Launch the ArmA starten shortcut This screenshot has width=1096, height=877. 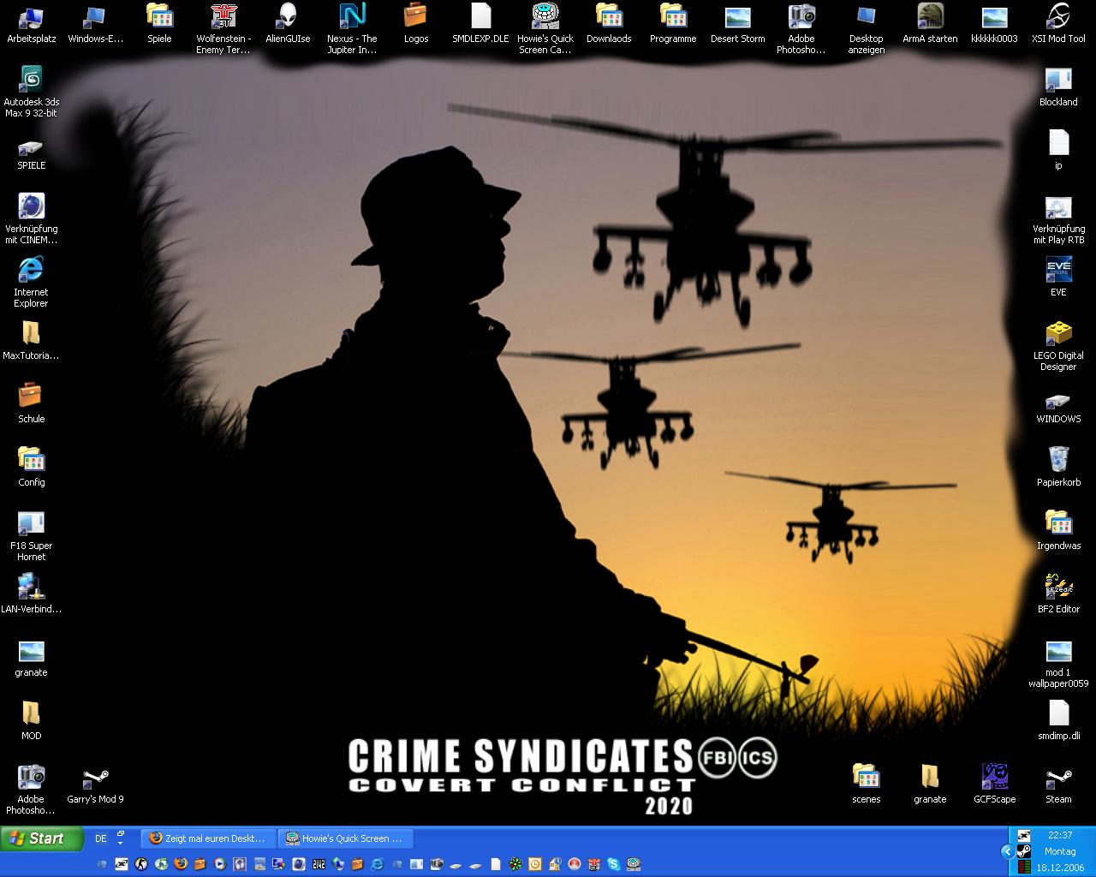pos(930,24)
